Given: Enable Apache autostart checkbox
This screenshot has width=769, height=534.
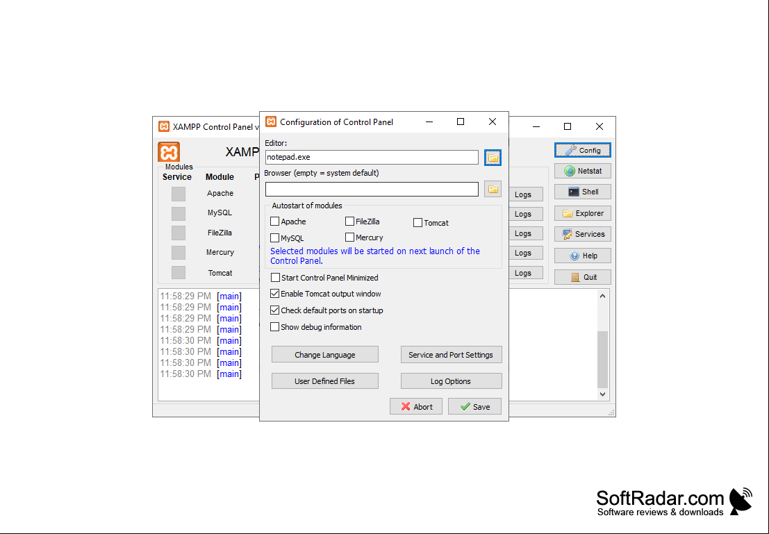Looking at the screenshot, I should tap(274, 221).
